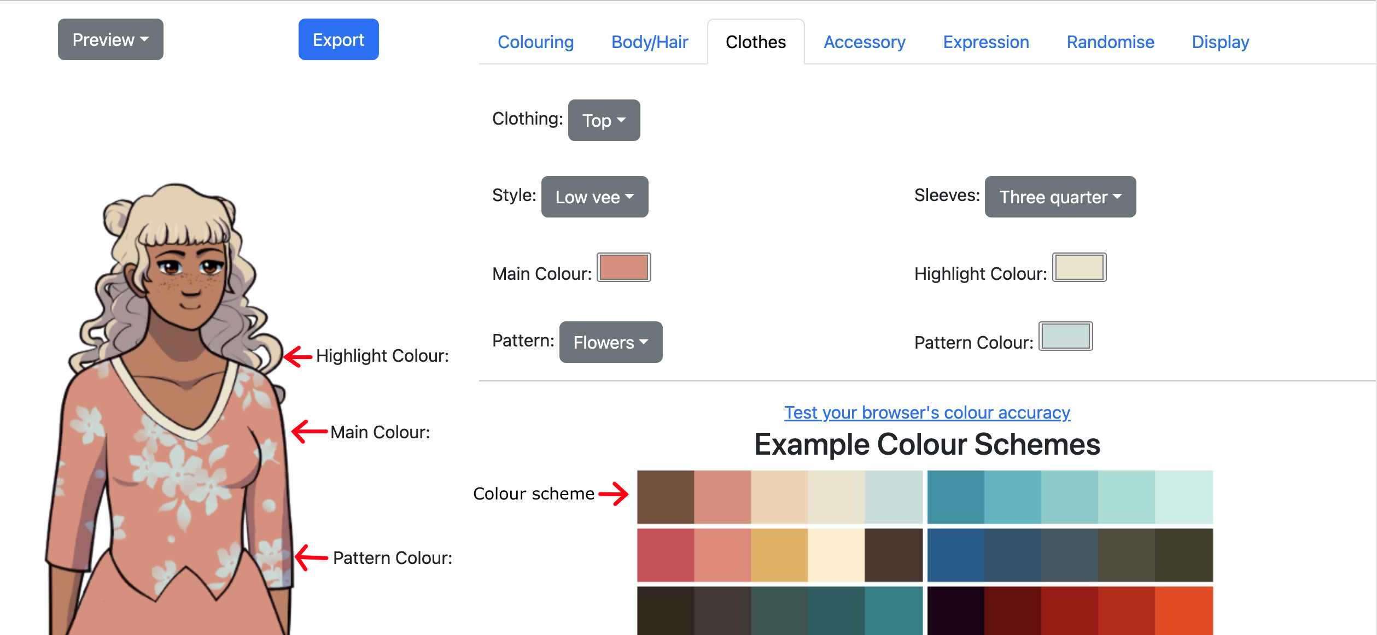Expand the Clothing Top dropdown
Screen dimensions: 1377x635
tap(604, 120)
